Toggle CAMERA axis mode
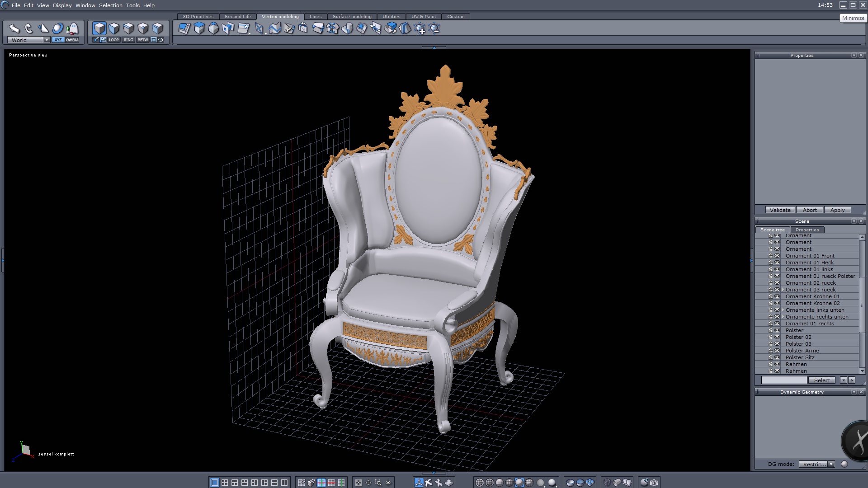This screenshot has width=868, height=488. [x=72, y=40]
